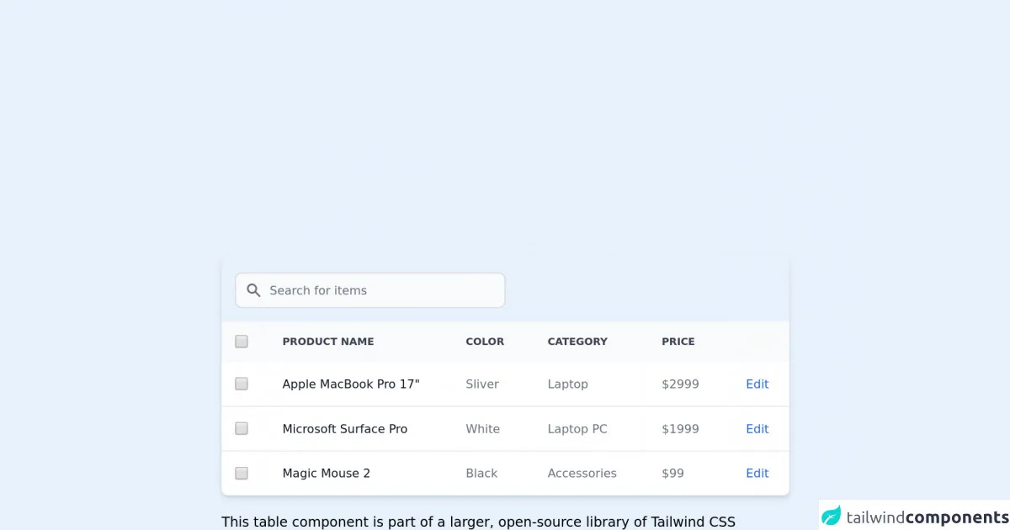Click the Microsoft Surface Pro product name
The height and width of the screenshot is (530, 1010).
[x=345, y=428]
